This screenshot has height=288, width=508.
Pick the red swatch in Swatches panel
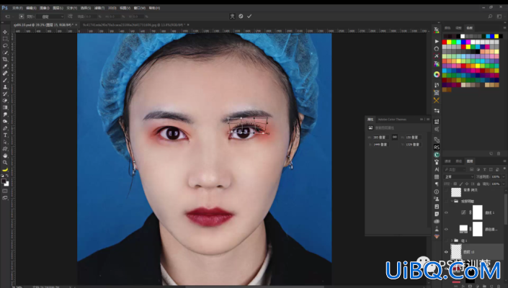click(x=444, y=42)
